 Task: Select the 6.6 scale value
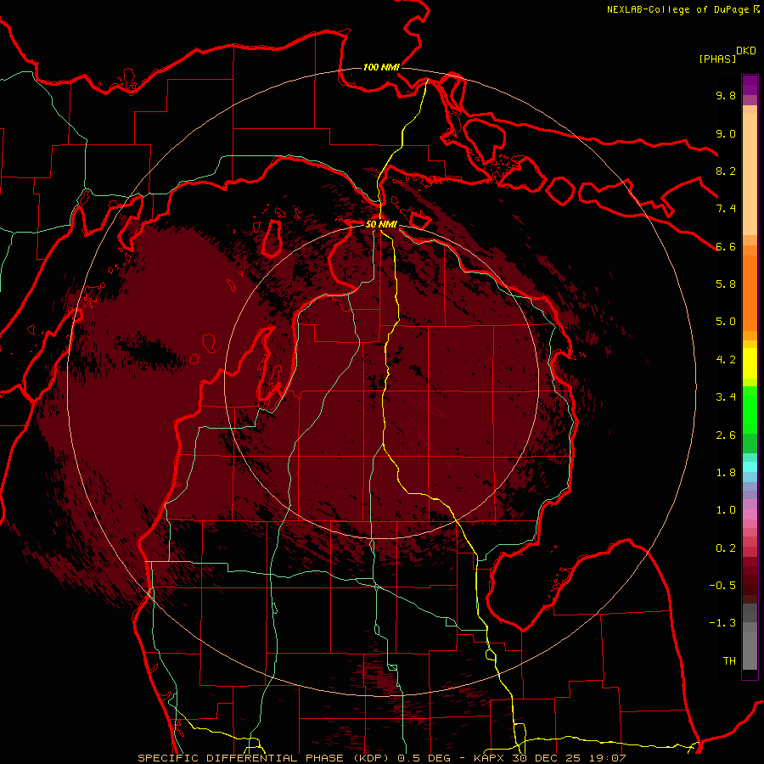(x=726, y=246)
